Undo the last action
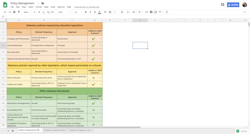 pos(5,12)
